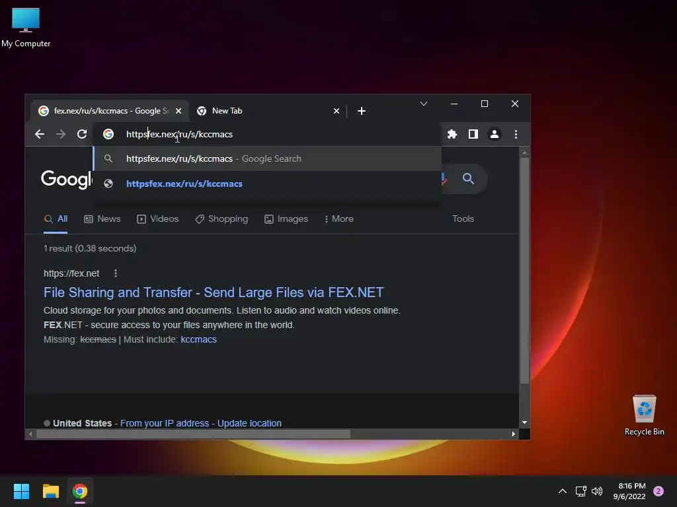The width and height of the screenshot is (677, 507).
Task: Close the New Tab tab
Action: (x=337, y=111)
